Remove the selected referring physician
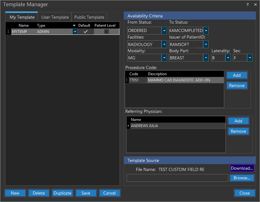This screenshot has width=260, height=202. click(238, 131)
